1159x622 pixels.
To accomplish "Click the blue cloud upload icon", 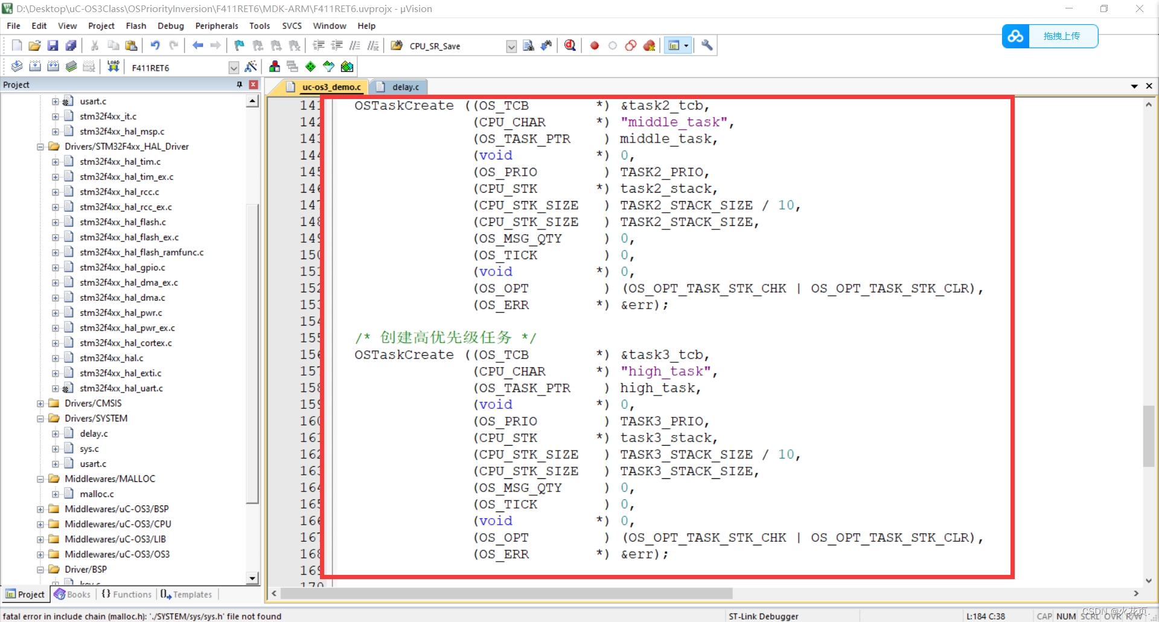I will 1015,36.
